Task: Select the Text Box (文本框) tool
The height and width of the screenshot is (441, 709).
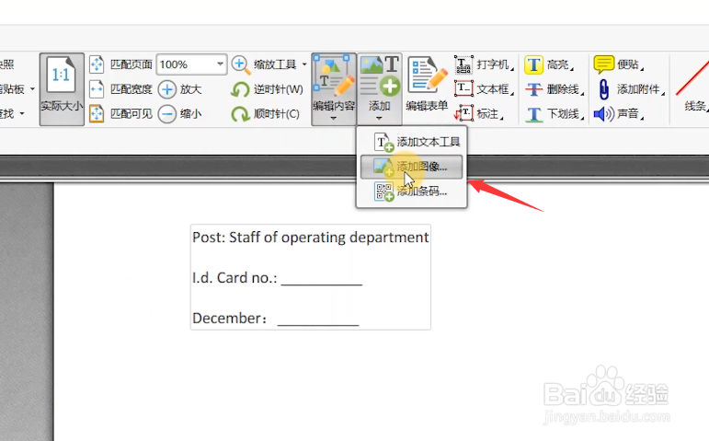Action: point(484,89)
